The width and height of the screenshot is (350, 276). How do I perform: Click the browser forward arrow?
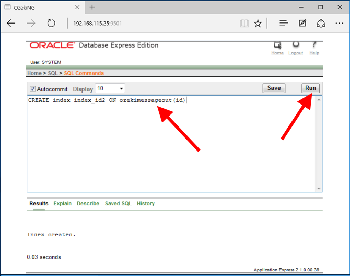(31, 23)
